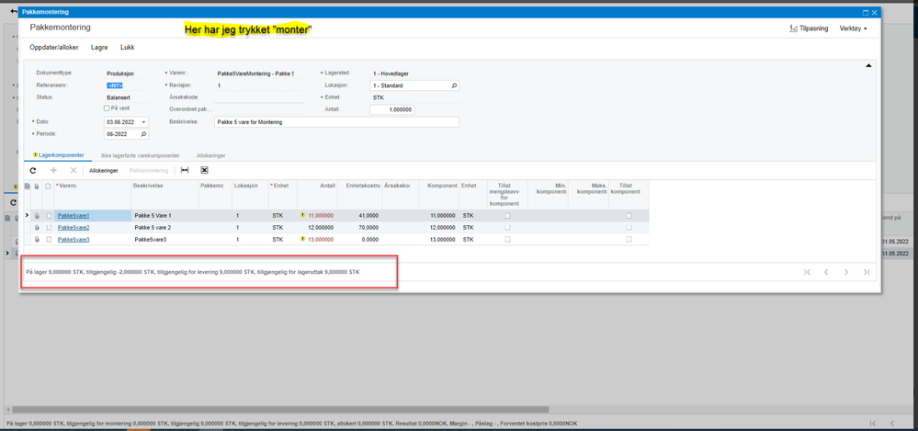The width and height of the screenshot is (918, 431).
Task: Add a new row with the plus icon
Action: tap(53, 170)
